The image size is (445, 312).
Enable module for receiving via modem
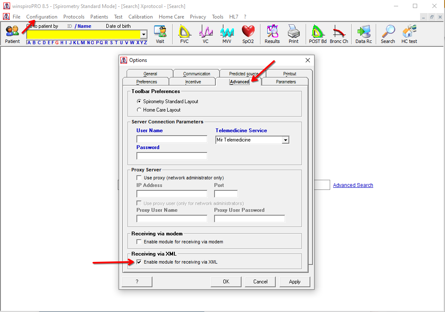pos(139,242)
